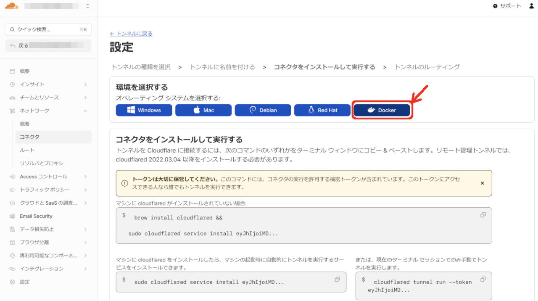Click the brew install cloudflared code text
This screenshot has width=538, height=301.
178,218
